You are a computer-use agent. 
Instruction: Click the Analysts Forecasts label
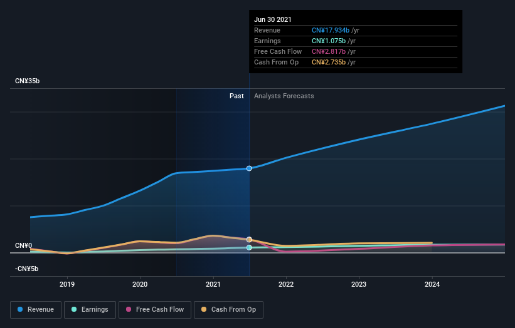[x=284, y=96]
